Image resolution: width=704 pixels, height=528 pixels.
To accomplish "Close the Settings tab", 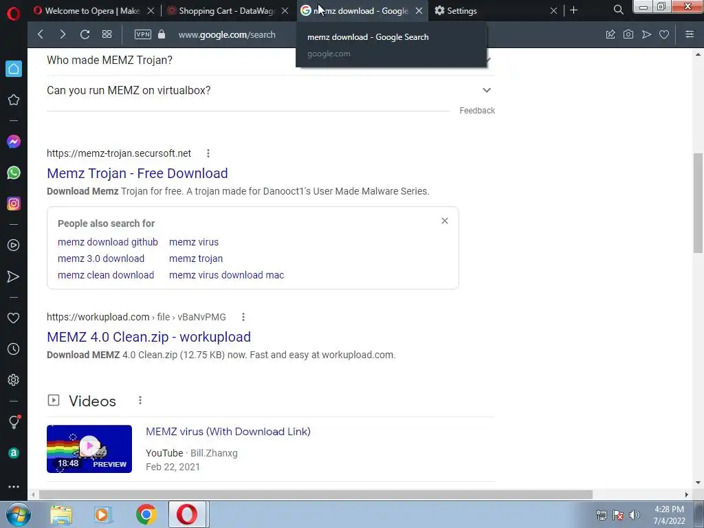I will click(x=553, y=11).
